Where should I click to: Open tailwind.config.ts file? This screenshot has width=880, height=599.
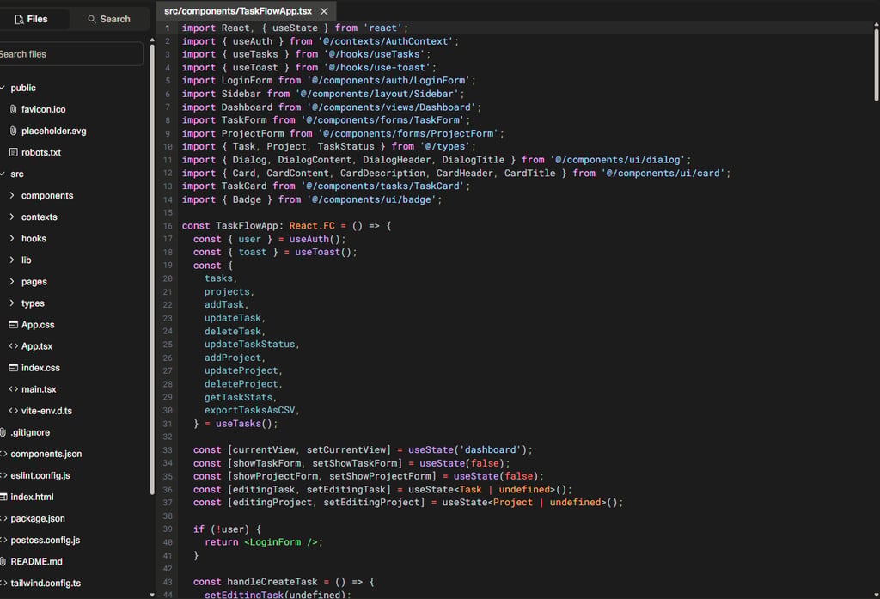pos(46,583)
